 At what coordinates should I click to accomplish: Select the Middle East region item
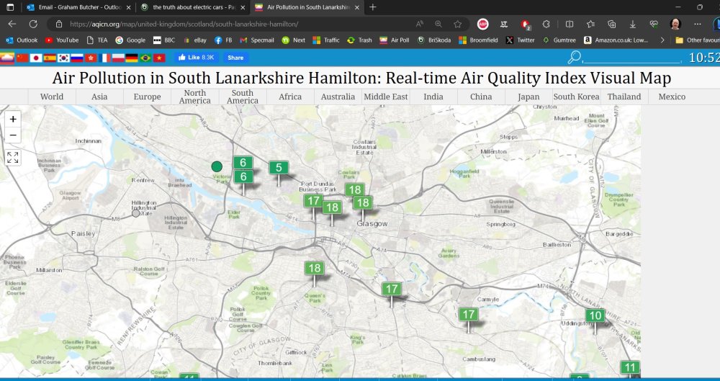[386, 97]
